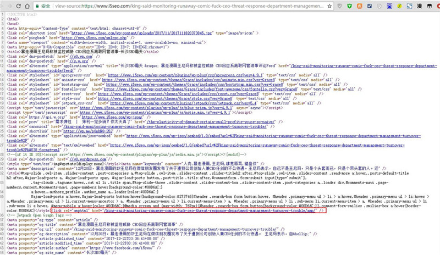This screenshot has height=255, width=440.
Task: Click the forward navigation arrow
Action: (10, 6)
